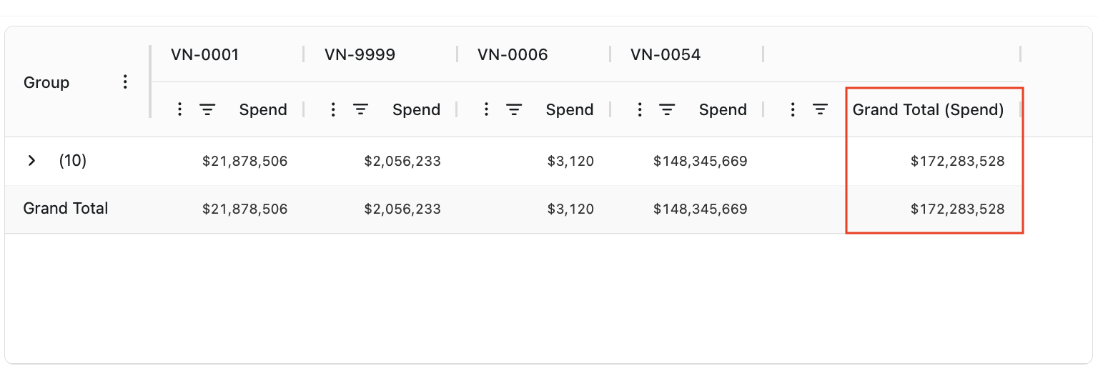Open VN-0006 Spend column menu dots
The width and height of the screenshot is (1098, 376).
(x=486, y=109)
